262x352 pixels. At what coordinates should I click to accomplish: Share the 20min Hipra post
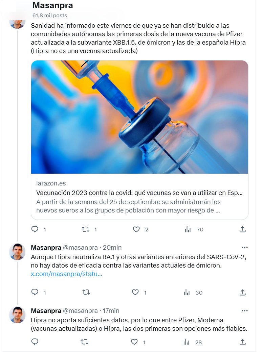242,292
